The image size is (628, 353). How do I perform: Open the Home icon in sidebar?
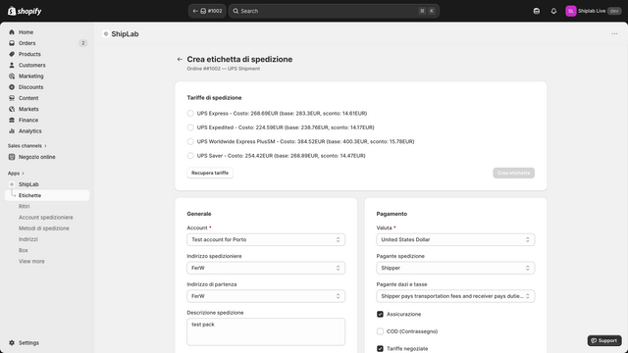pos(12,32)
